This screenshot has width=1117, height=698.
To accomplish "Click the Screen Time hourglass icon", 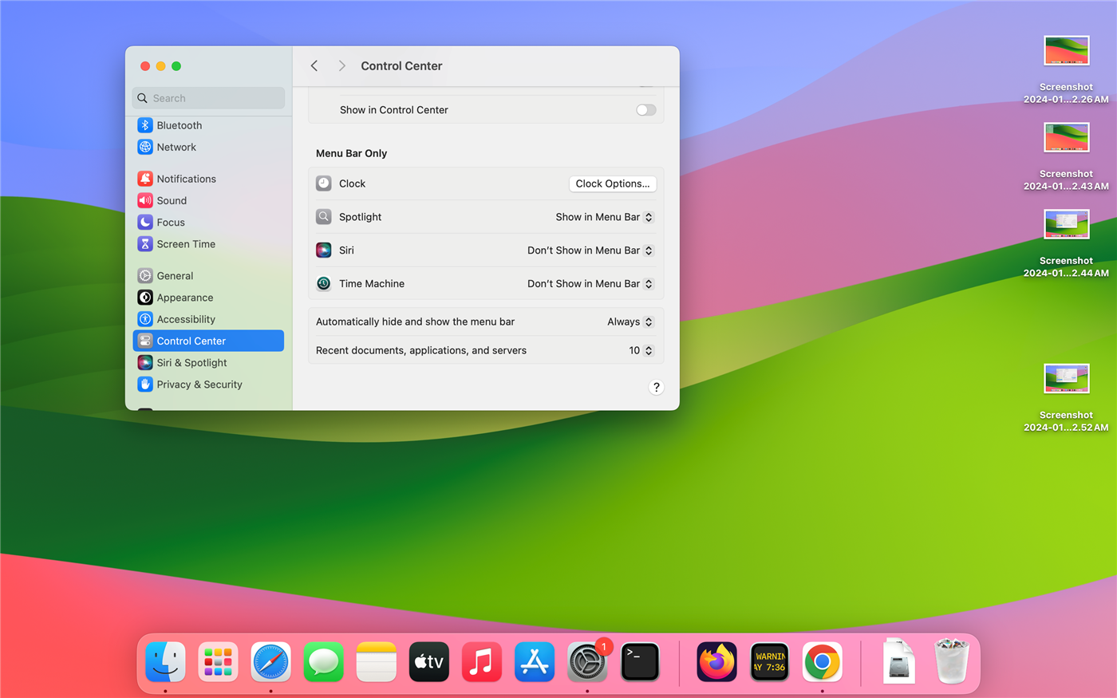I will click(x=145, y=244).
